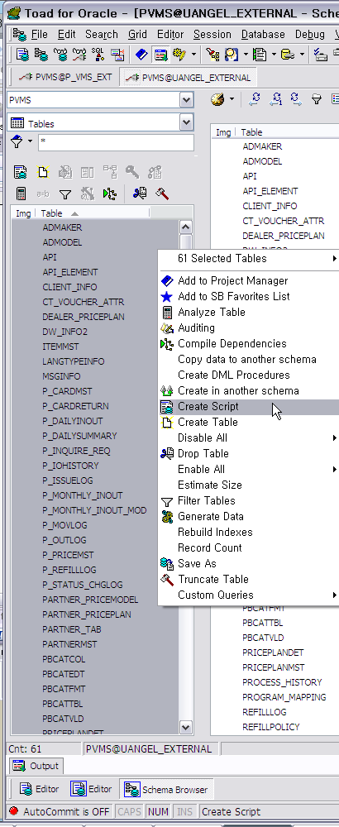The height and width of the screenshot is (827, 339).
Task: Click the Tables grid icon in object type combo
Action: point(17,123)
